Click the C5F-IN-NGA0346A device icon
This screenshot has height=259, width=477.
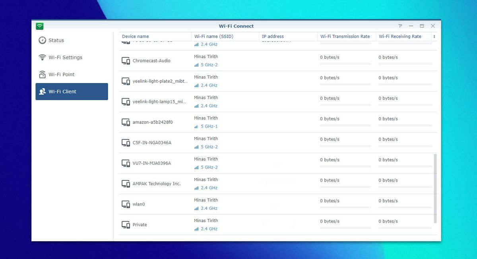(x=126, y=143)
